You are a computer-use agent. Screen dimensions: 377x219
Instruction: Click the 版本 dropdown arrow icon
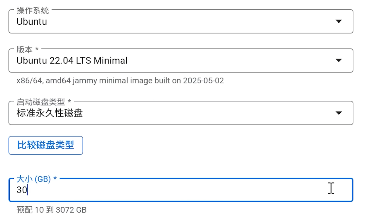coord(339,60)
